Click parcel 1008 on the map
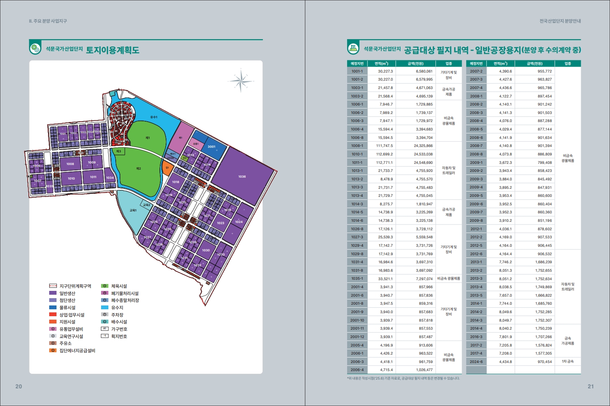Image resolution: width=610 pixels, height=406 pixels. (70, 164)
